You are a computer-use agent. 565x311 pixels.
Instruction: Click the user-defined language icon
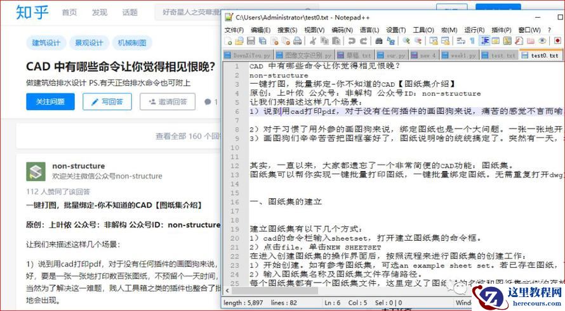click(496, 41)
